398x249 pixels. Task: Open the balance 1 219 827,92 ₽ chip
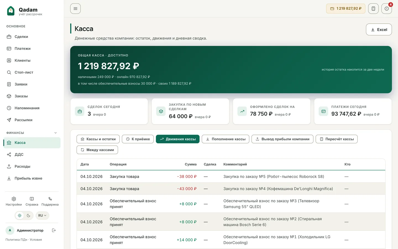[x=345, y=9]
